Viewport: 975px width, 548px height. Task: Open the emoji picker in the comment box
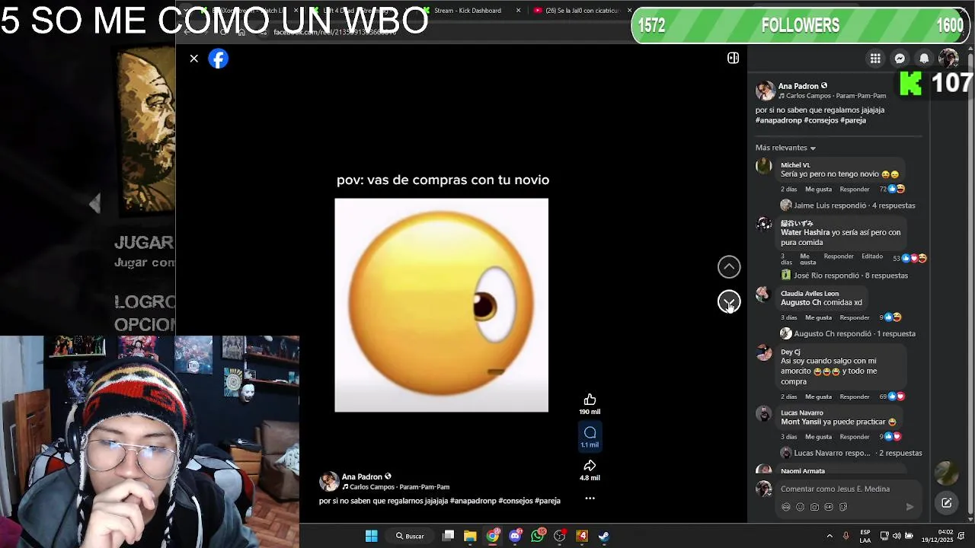coord(800,507)
